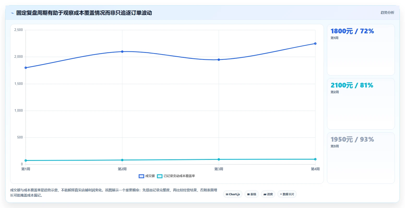Click the 趋势分析 label in the header

[x=387, y=12]
